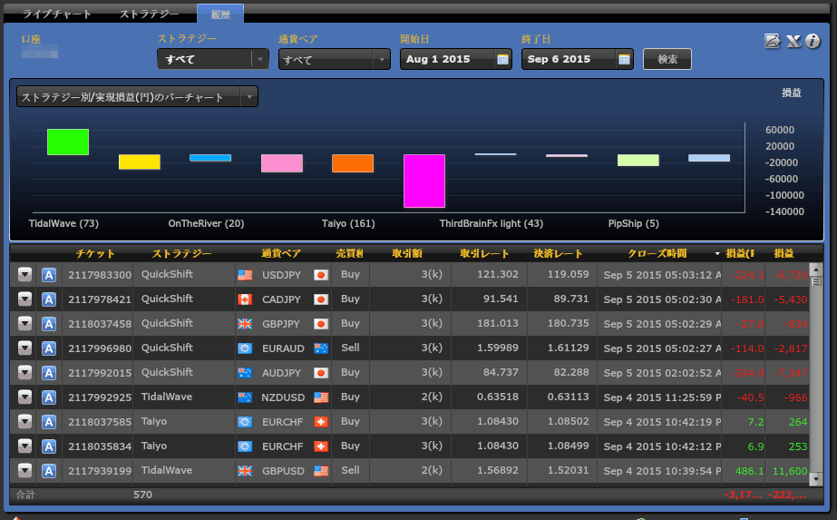The height and width of the screenshot is (520, 837).
Task: Click the Excel export X icon
Action: 793,41
